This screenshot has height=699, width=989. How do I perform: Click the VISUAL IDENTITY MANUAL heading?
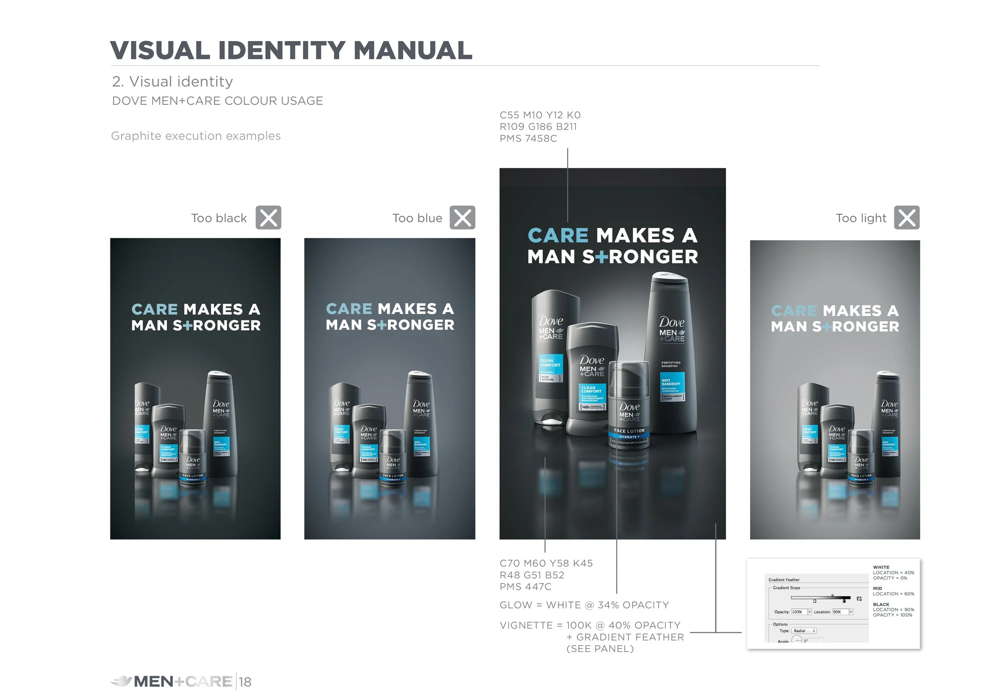pyautogui.click(x=291, y=50)
